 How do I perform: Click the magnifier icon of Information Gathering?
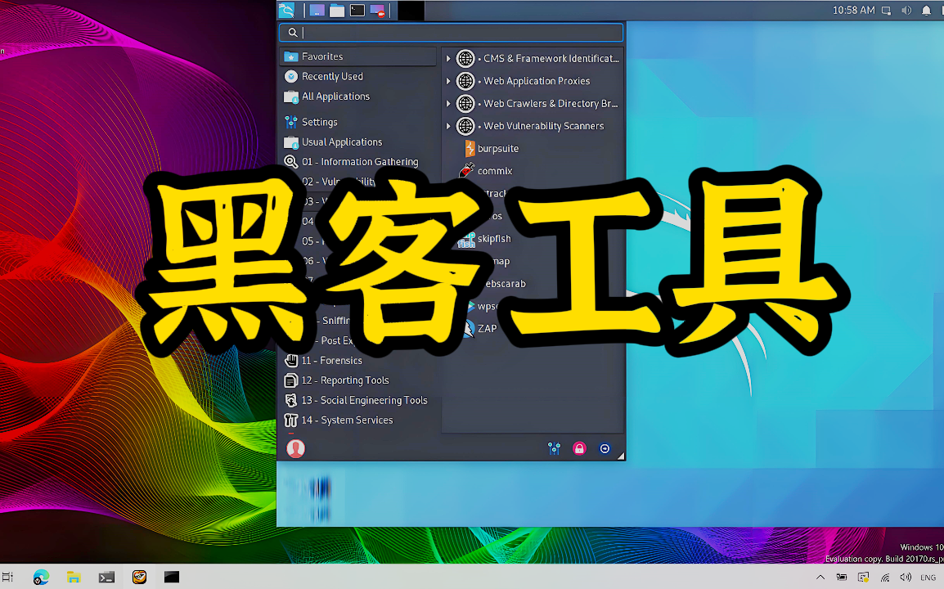click(x=290, y=161)
